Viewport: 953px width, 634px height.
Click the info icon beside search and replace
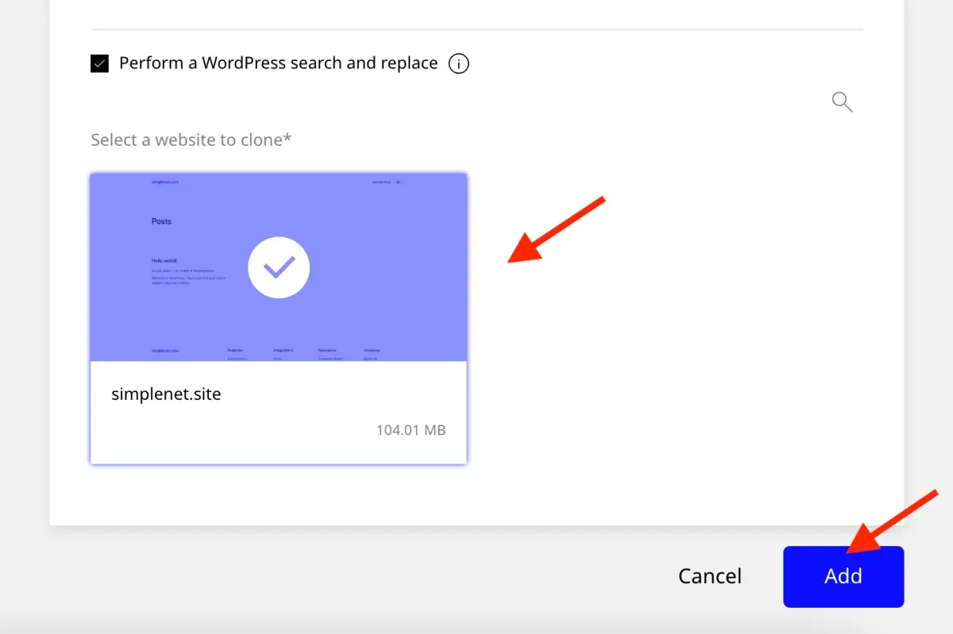tap(458, 63)
